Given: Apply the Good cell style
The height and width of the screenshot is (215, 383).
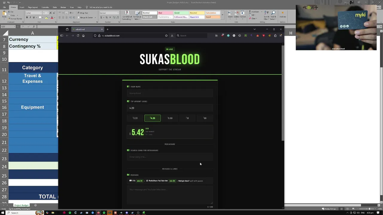Looking at the screenshot, I should (181, 13).
